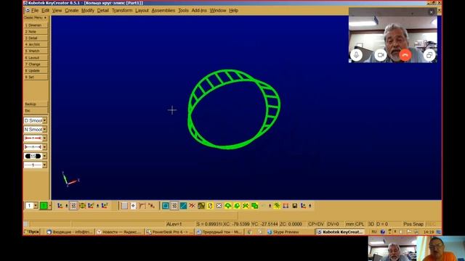Open the Create menu
Image resolution: width=465 pixels, height=261 pixels.
tap(72, 10)
